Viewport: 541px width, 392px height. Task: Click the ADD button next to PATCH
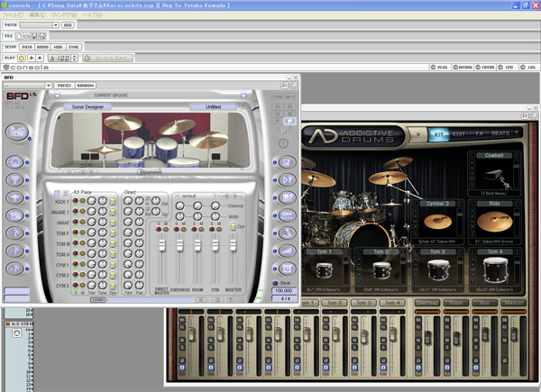click(68, 25)
